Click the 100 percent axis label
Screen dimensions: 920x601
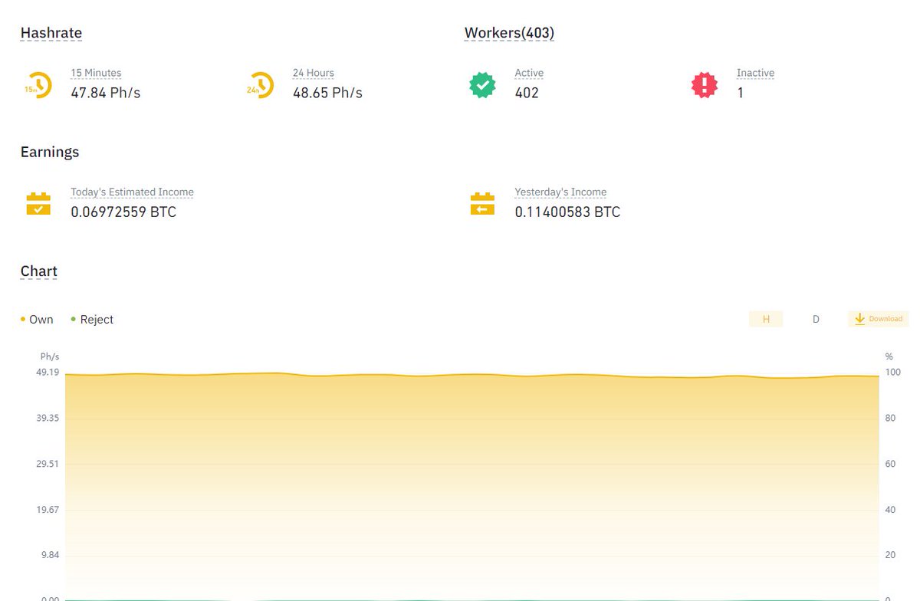892,373
